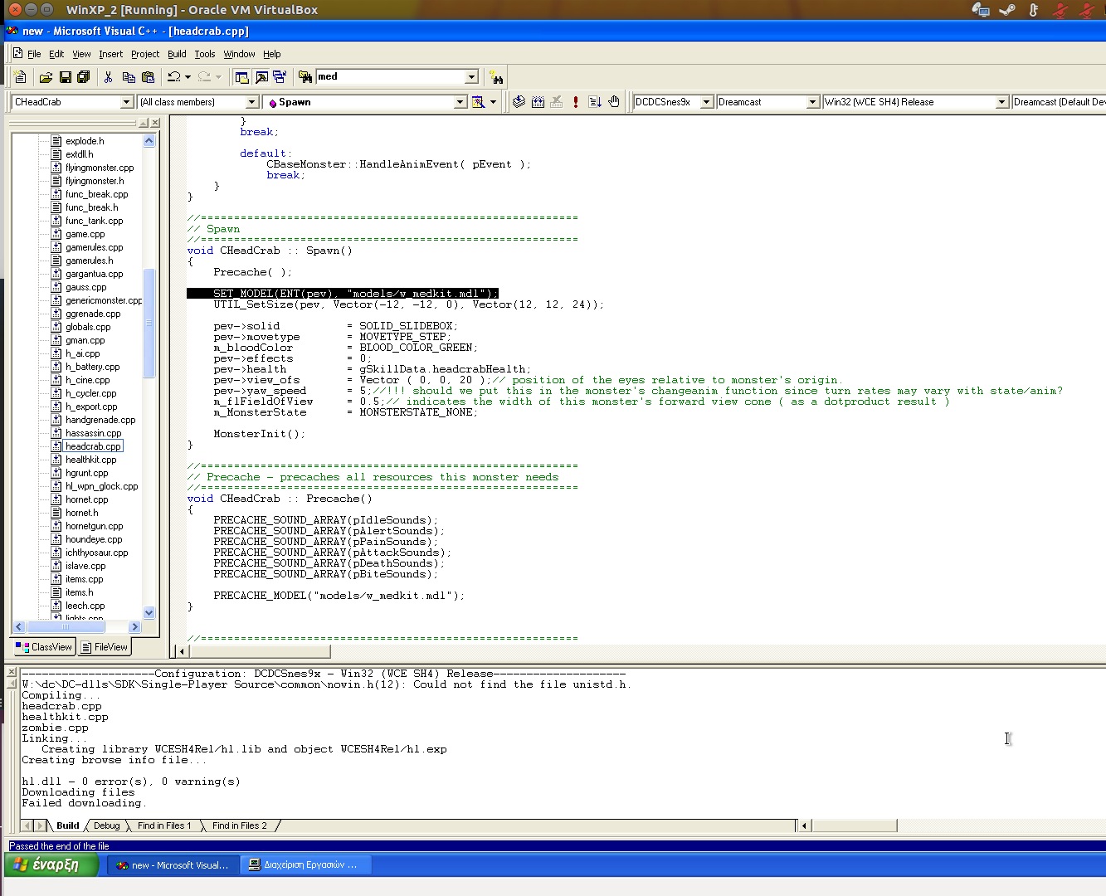Select hgrunt.cpp in the file tree
Viewport: 1106px width, 896px height.
point(86,473)
